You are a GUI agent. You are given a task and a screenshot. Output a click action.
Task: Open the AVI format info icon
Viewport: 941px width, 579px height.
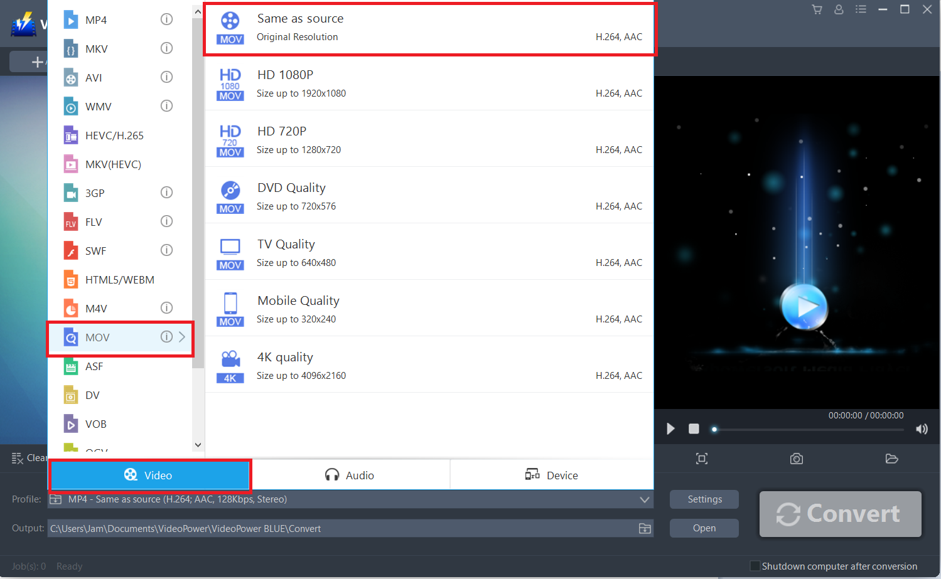(x=166, y=77)
